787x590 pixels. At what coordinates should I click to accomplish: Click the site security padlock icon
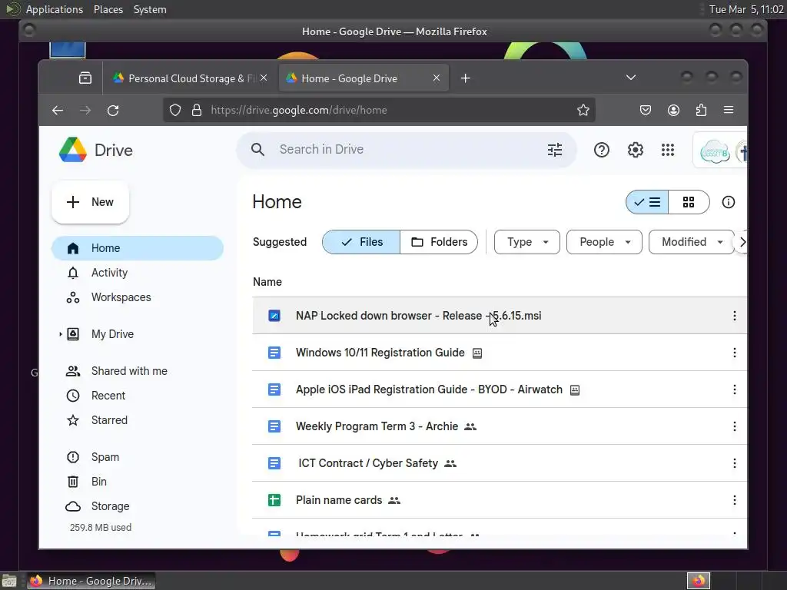click(197, 110)
